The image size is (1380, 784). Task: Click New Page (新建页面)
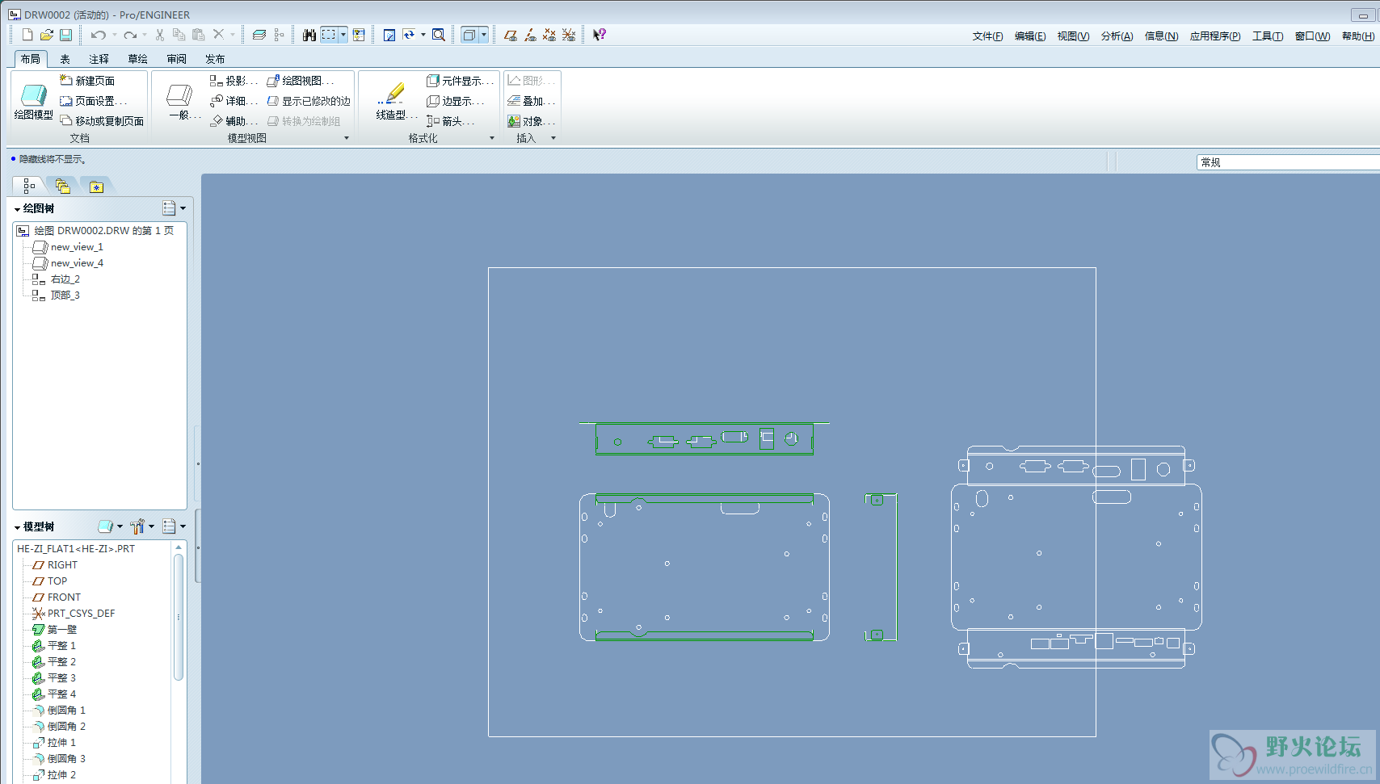pyautogui.click(x=87, y=81)
